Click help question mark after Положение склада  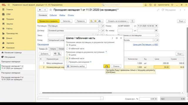point(106,52)
